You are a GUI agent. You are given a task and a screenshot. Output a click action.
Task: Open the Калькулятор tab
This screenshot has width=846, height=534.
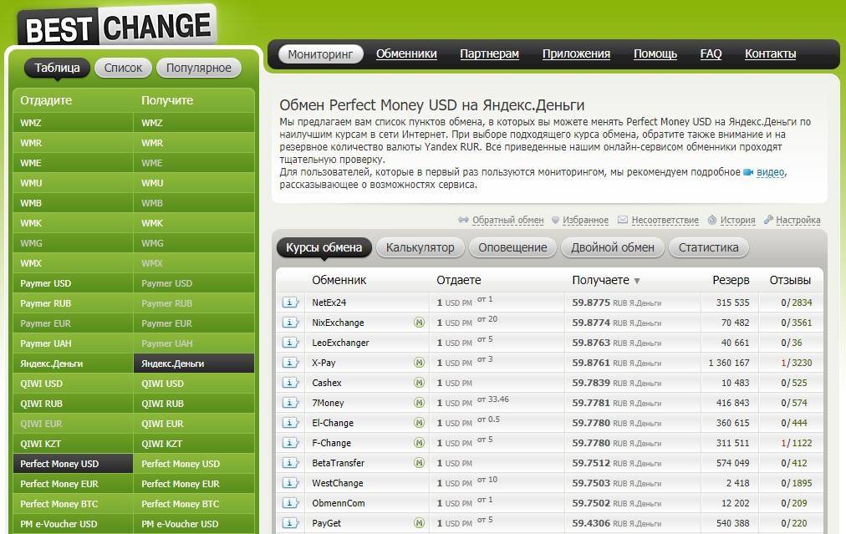(420, 247)
